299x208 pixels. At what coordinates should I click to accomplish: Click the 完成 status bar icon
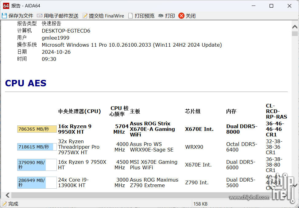coord(4,204)
